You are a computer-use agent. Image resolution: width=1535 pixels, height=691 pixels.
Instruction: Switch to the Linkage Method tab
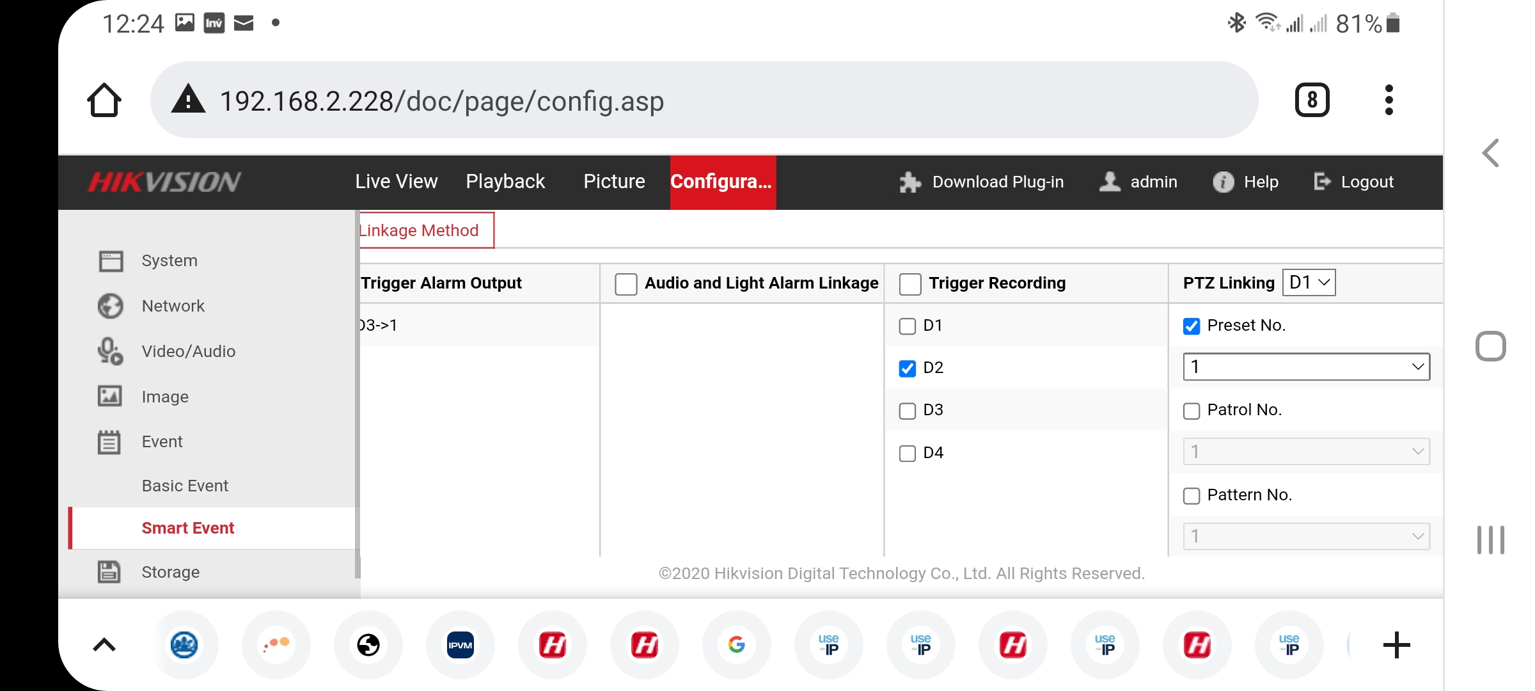(x=419, y=230)
